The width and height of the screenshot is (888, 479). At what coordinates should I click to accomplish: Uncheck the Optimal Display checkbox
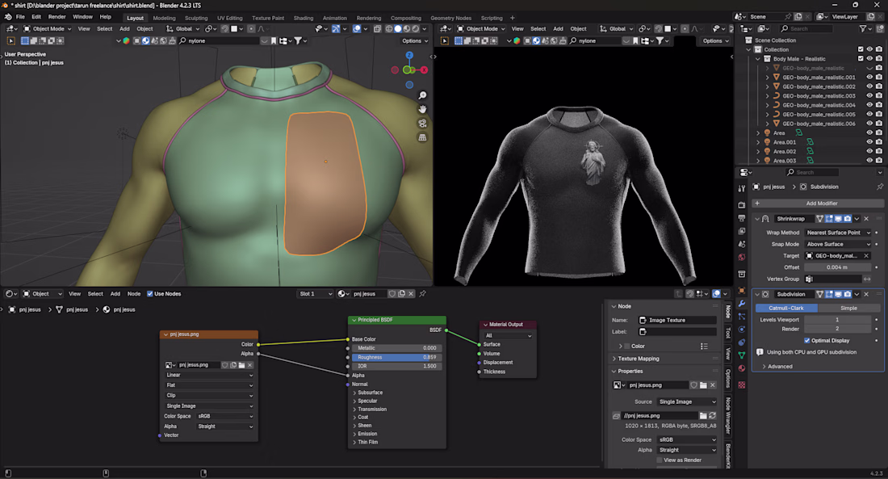coord(806,341)
